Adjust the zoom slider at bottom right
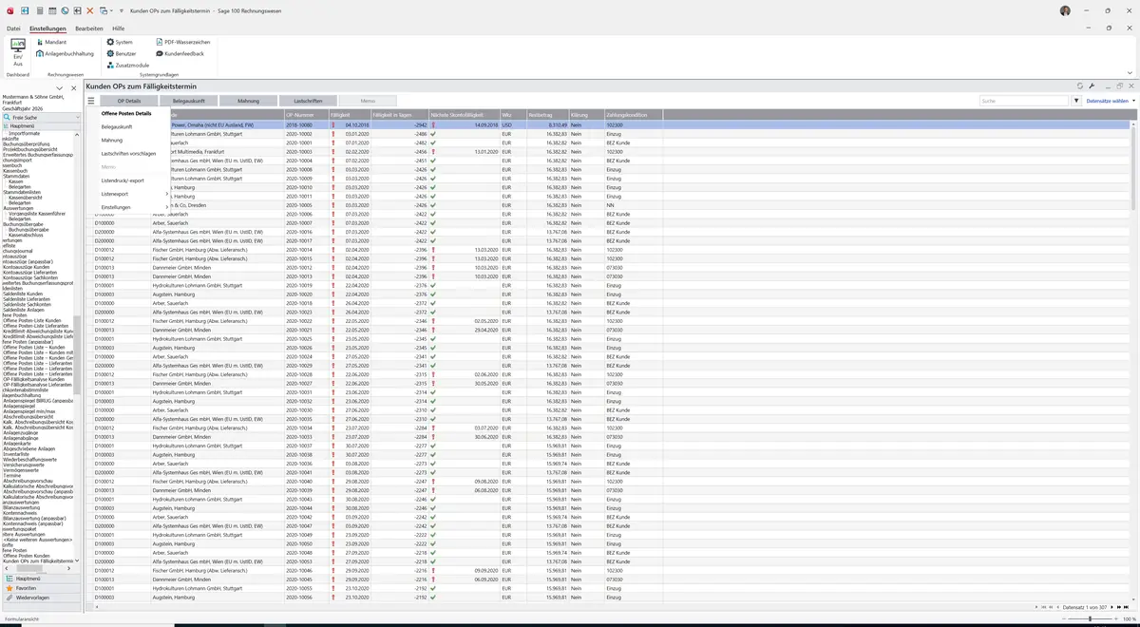Image resolution: width=1140 pixels, height=627 pixels. [x=1091, y=619]
